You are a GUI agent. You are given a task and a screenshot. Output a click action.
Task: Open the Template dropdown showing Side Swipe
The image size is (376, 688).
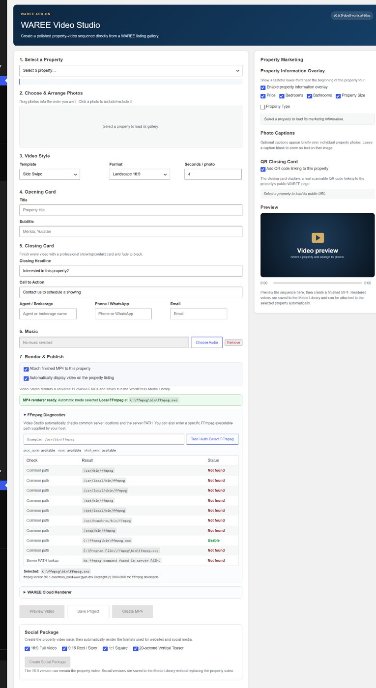click(50, 174)
